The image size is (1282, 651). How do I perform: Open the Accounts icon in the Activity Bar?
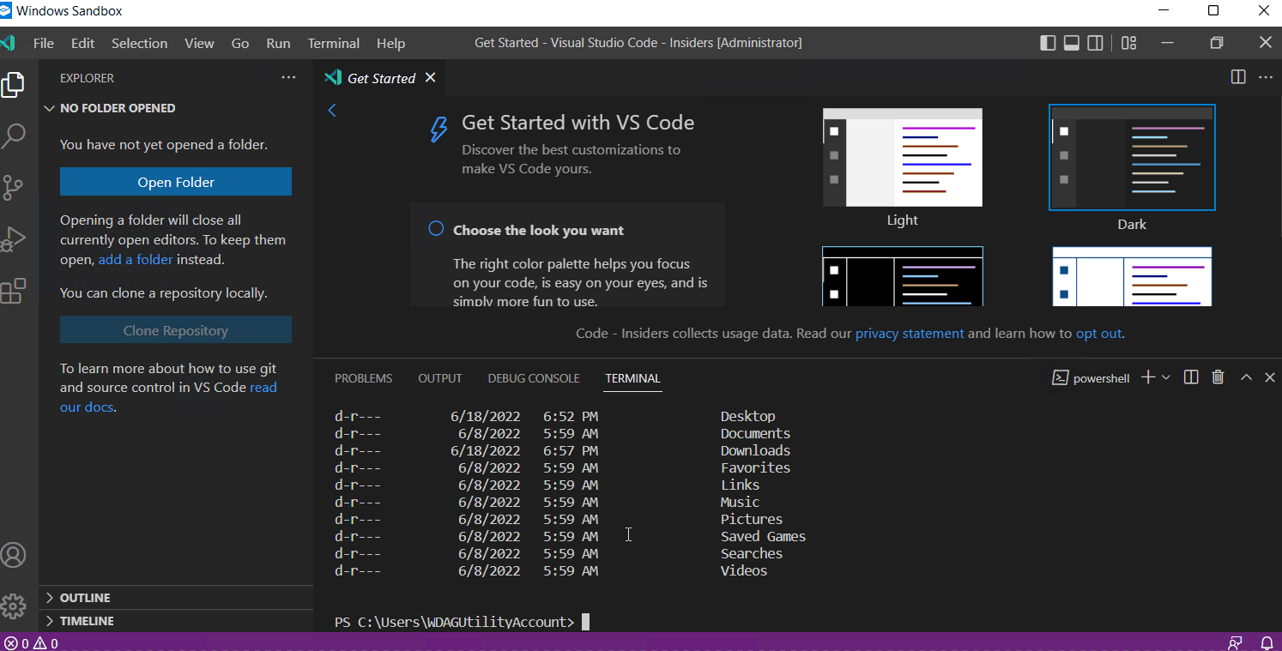tap(15, 555)
